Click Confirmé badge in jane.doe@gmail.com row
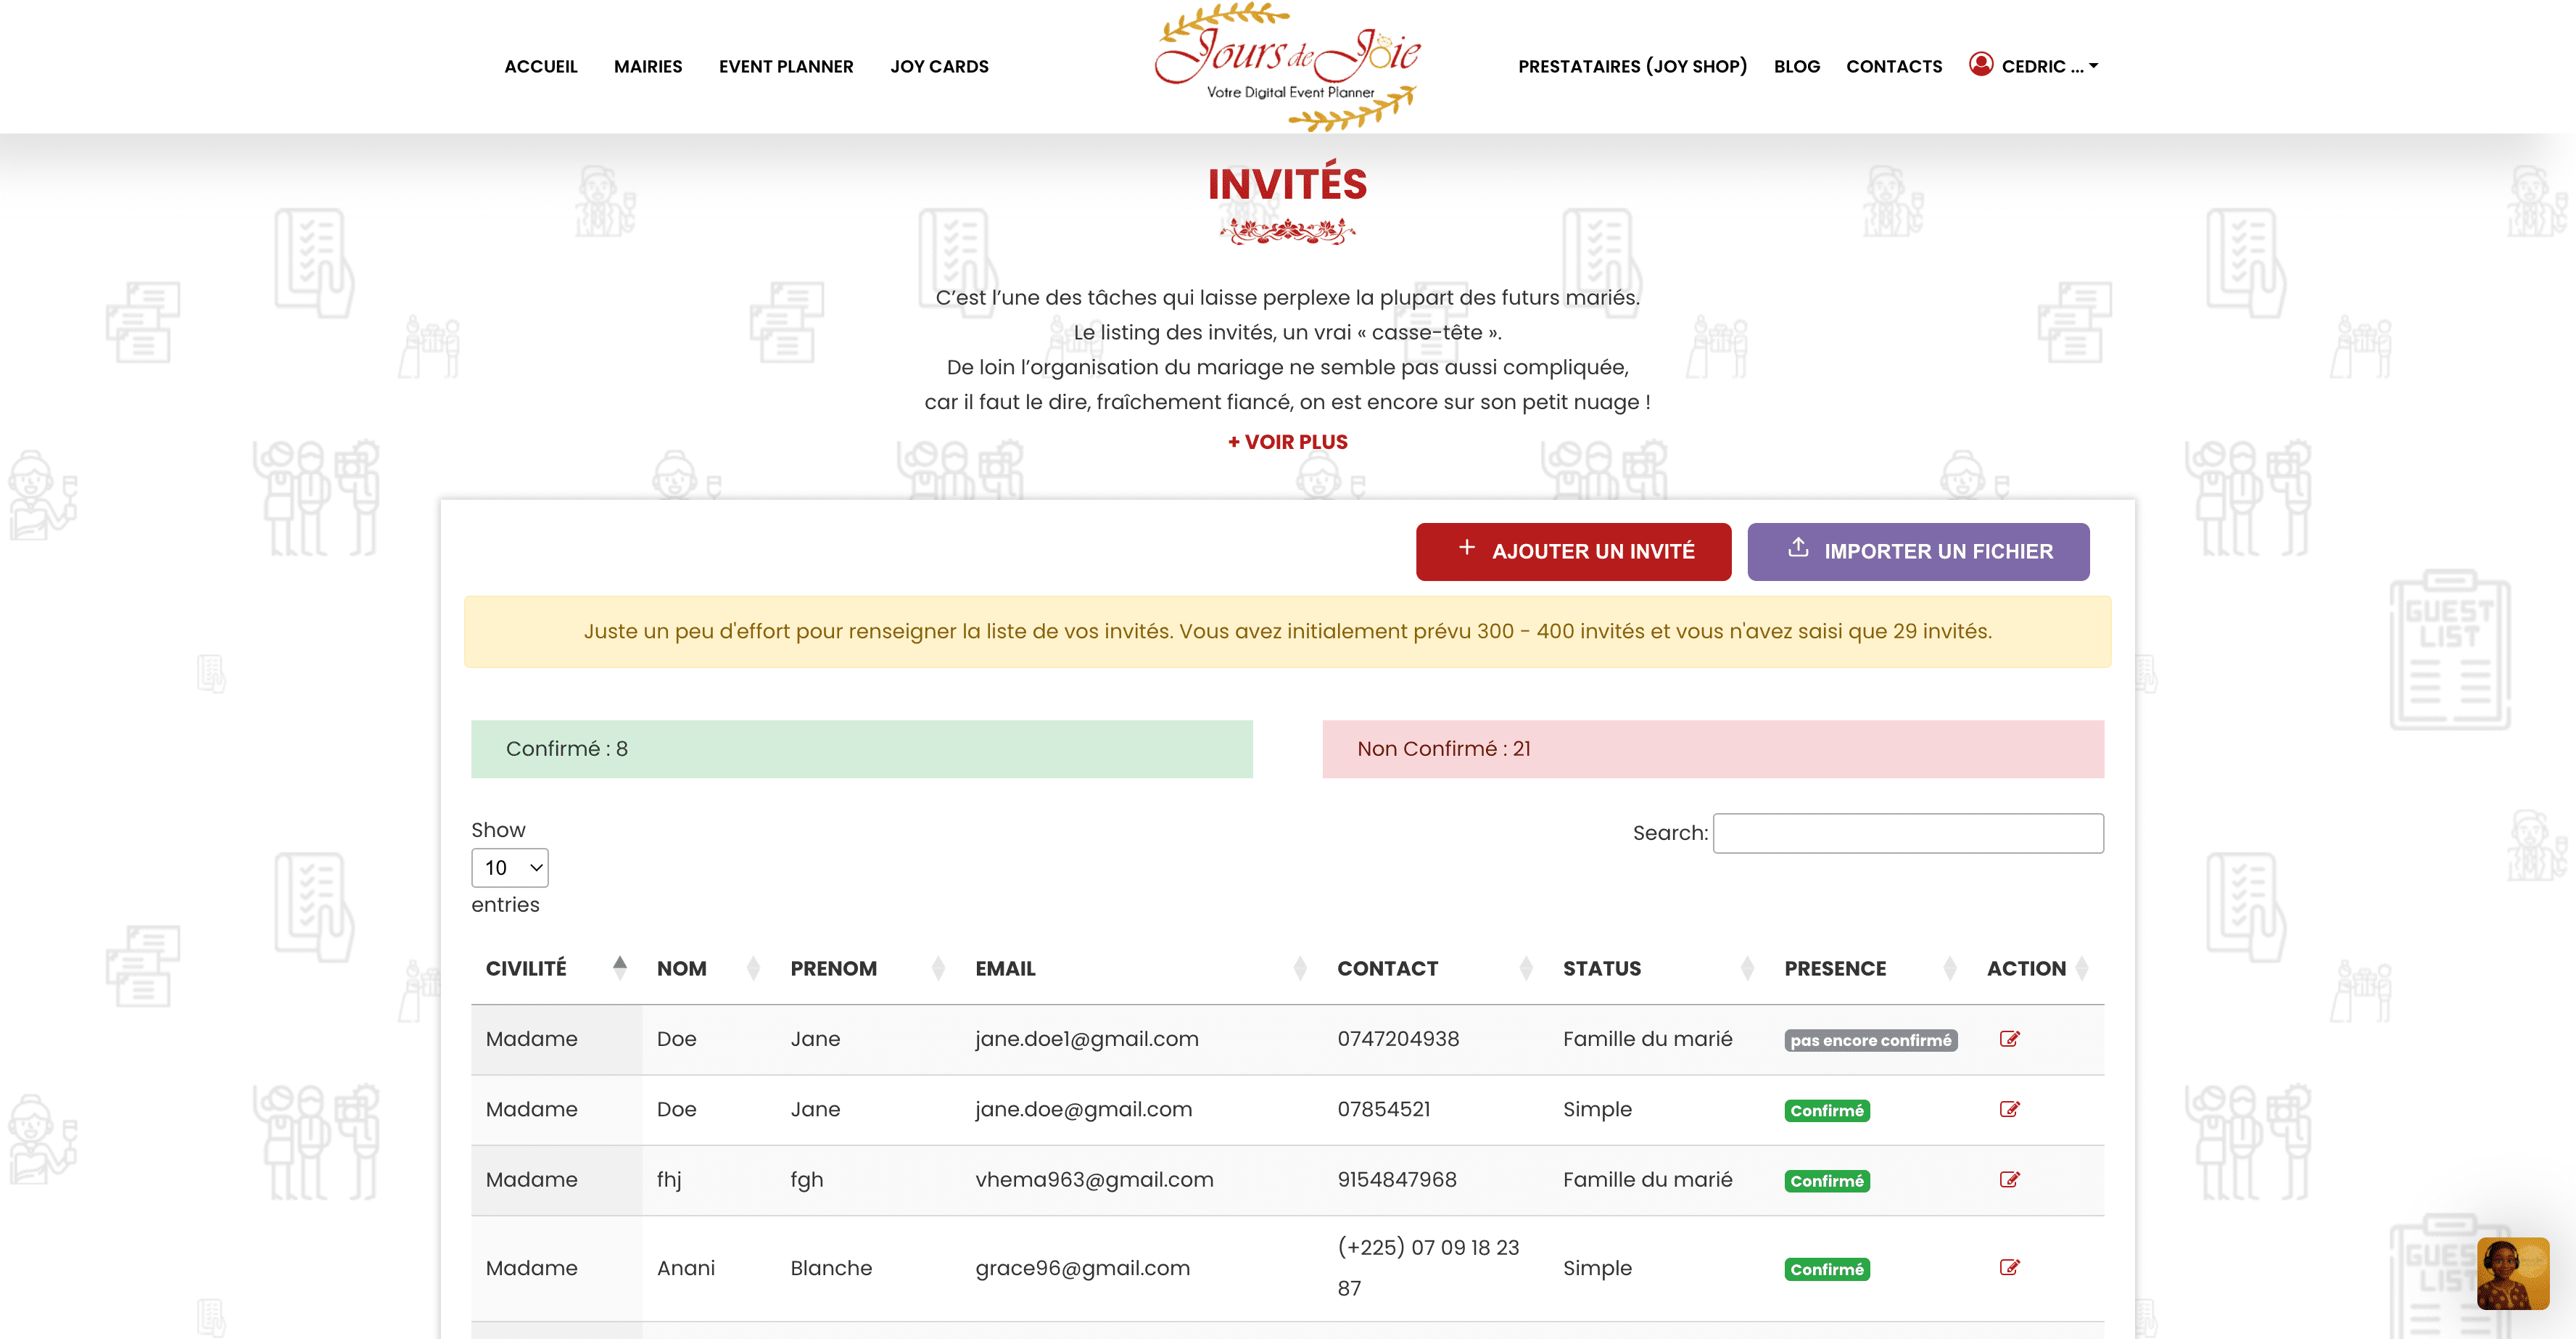 click(1827, 1110)
